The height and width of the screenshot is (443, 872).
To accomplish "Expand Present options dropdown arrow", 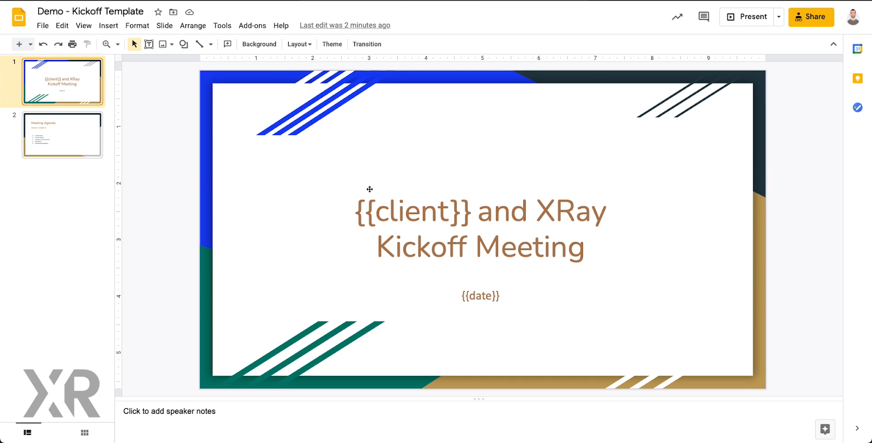I will 779,17.
